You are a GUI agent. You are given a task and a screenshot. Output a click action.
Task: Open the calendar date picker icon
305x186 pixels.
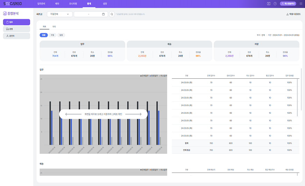click(103, 14)
